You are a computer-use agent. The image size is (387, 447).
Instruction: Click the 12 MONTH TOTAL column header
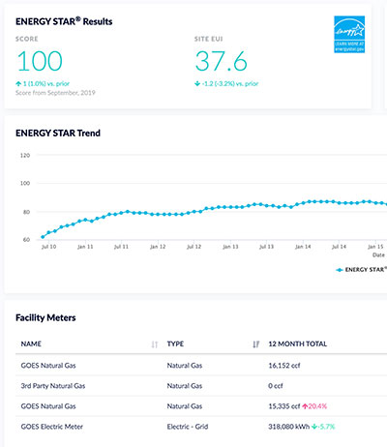pyautogui.click(x=297, y=344)
